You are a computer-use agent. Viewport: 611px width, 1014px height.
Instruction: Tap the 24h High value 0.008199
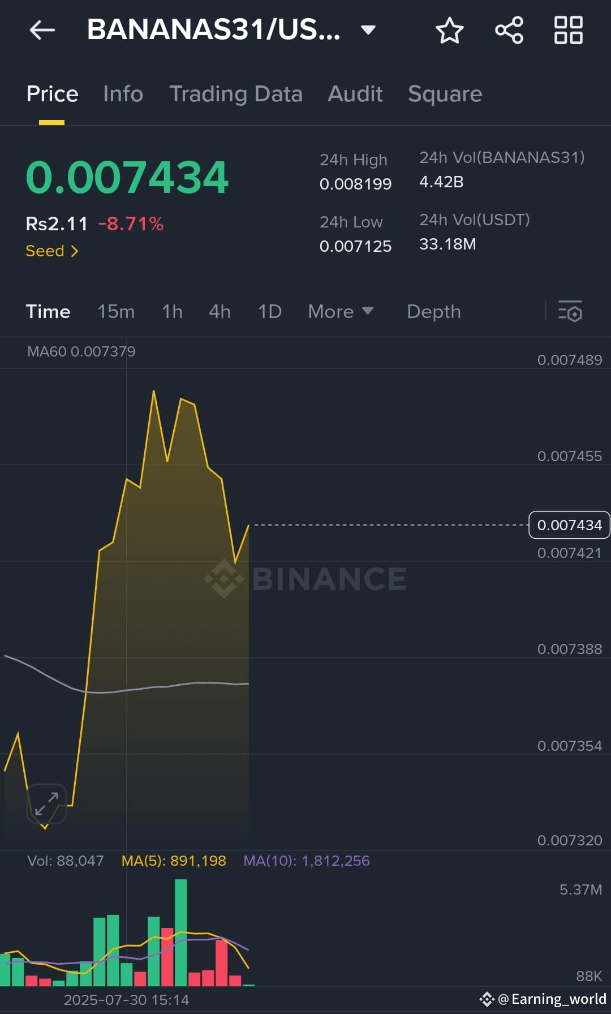[x=355, y=184]
